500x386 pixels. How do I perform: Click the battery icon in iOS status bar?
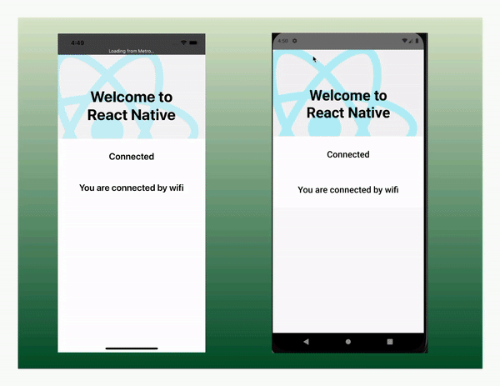click(195, 43)
